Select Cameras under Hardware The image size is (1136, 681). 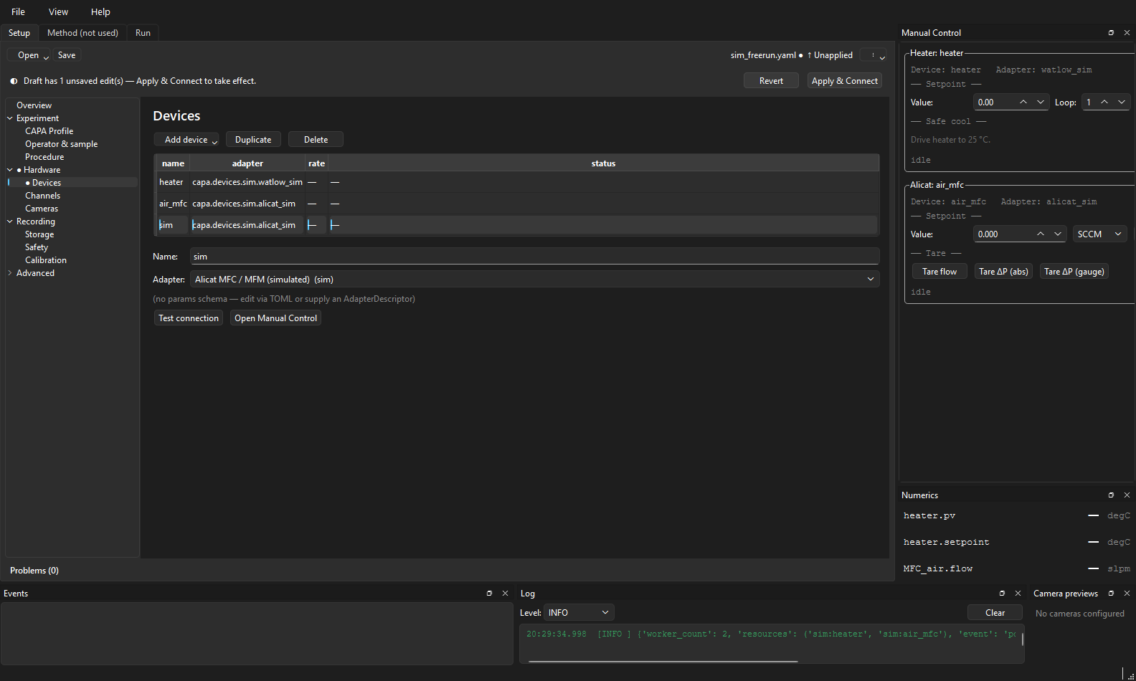42,209
